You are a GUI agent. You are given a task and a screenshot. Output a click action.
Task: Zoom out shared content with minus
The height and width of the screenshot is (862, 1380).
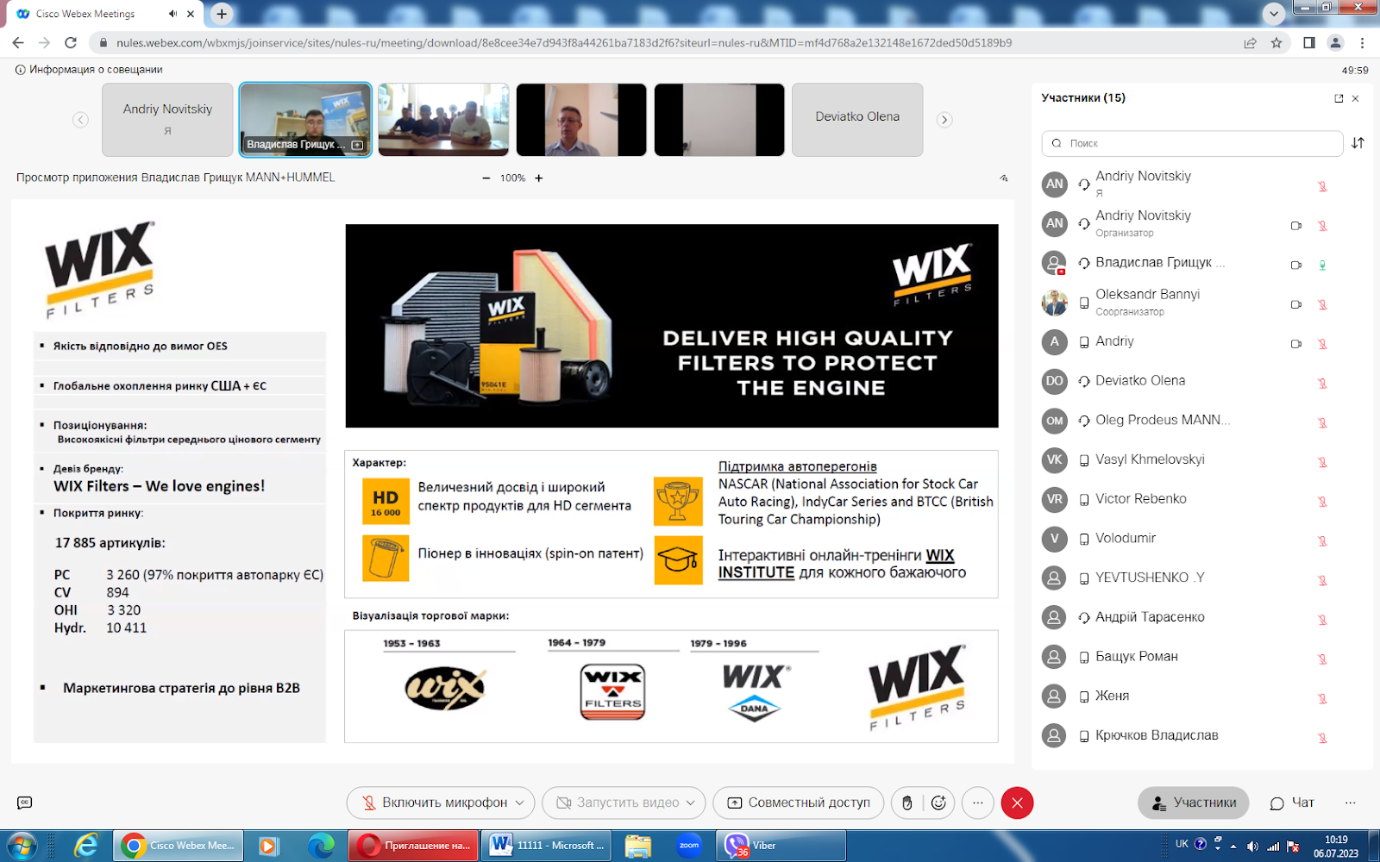coord(486,178)
